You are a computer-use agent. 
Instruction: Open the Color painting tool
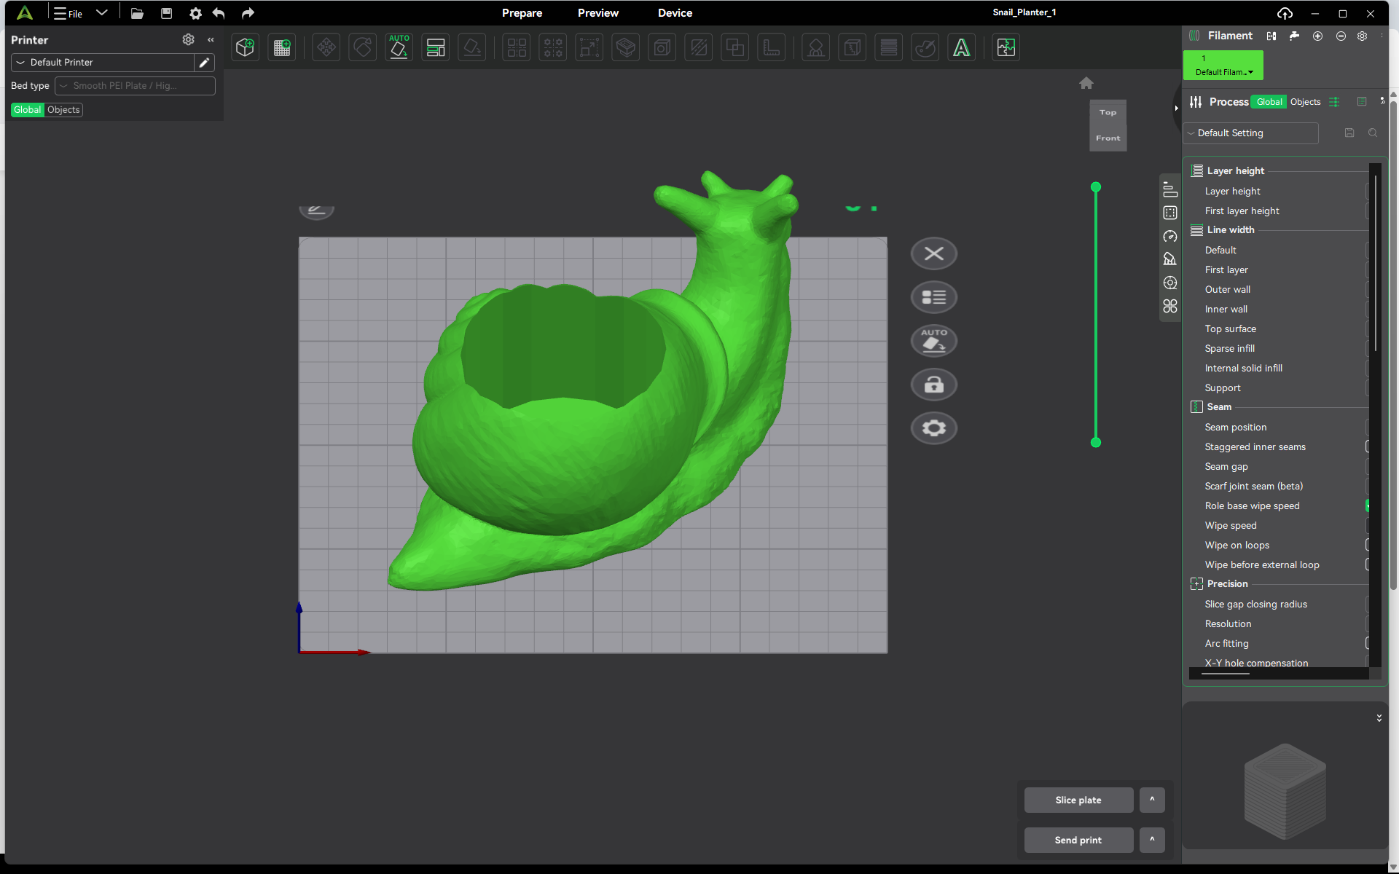point(925,47)
